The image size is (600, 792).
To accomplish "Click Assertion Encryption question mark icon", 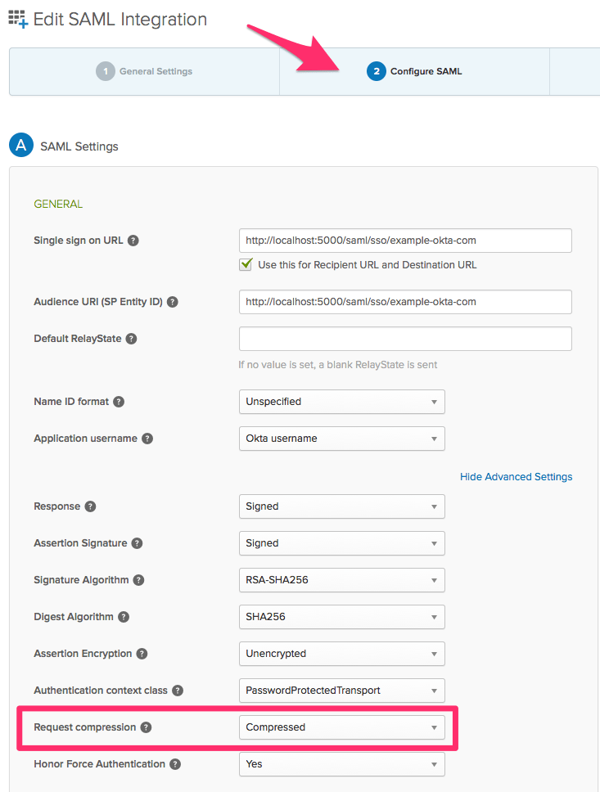I will (x=142, y=654).
